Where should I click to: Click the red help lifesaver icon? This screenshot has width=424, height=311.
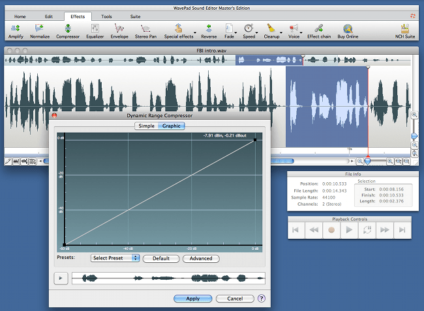tap(413, 16)
